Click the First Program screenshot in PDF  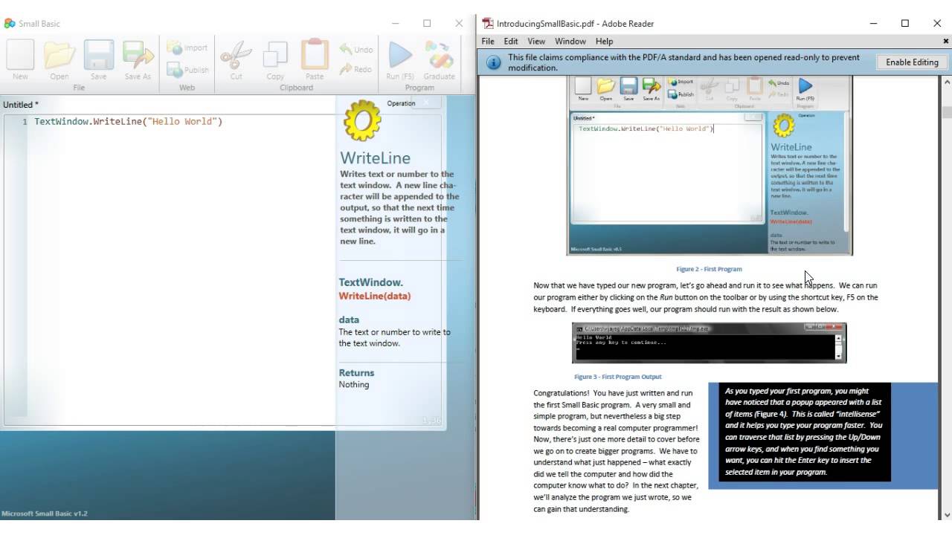(710, 165)
